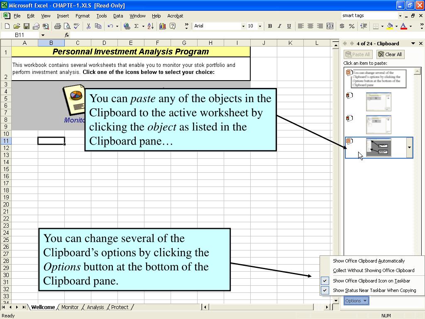Decrease indent of cell contents
This screenshot has width=425, height=319.
(x=364, y=26)
